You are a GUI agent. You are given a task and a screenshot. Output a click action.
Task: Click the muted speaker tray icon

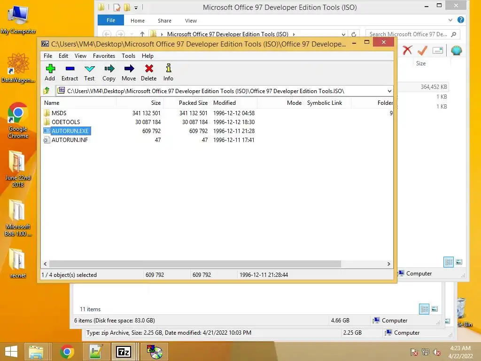[x=436, y=352]
